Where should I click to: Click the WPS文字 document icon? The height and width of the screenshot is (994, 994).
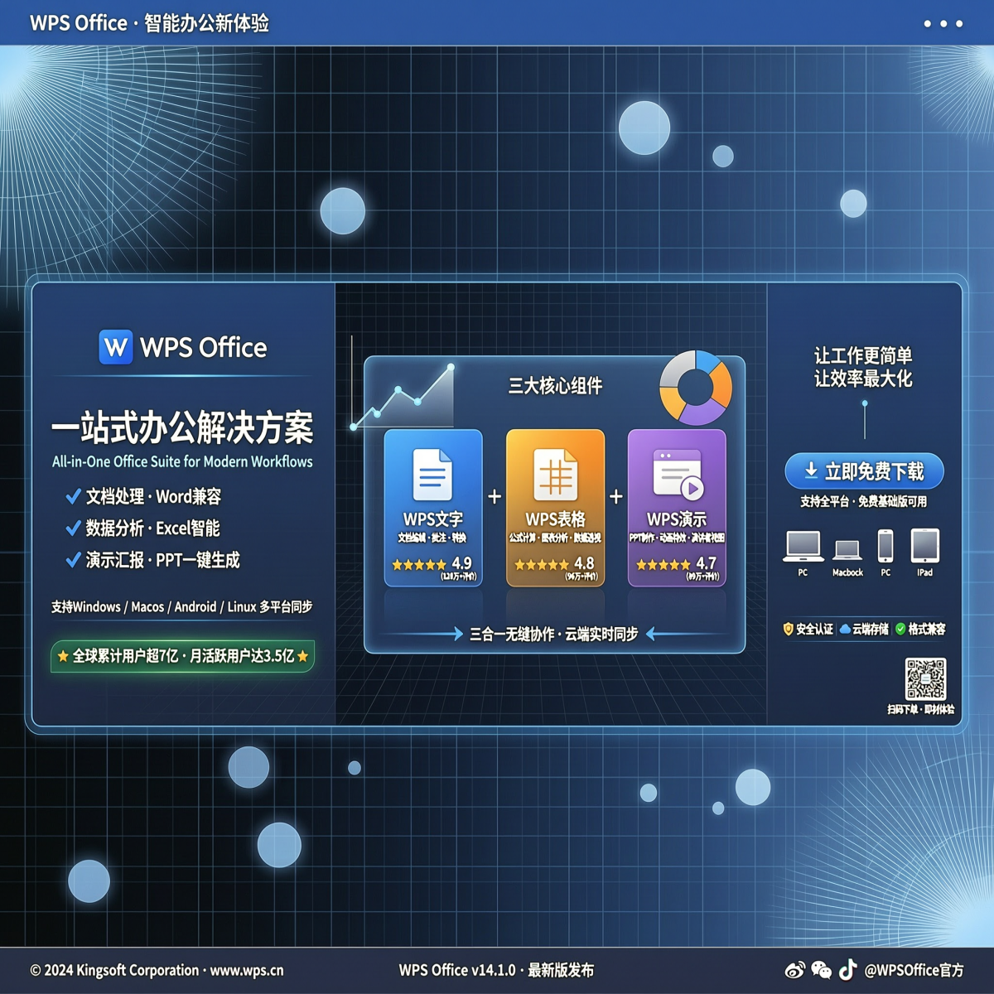click(x=432, y=475)
